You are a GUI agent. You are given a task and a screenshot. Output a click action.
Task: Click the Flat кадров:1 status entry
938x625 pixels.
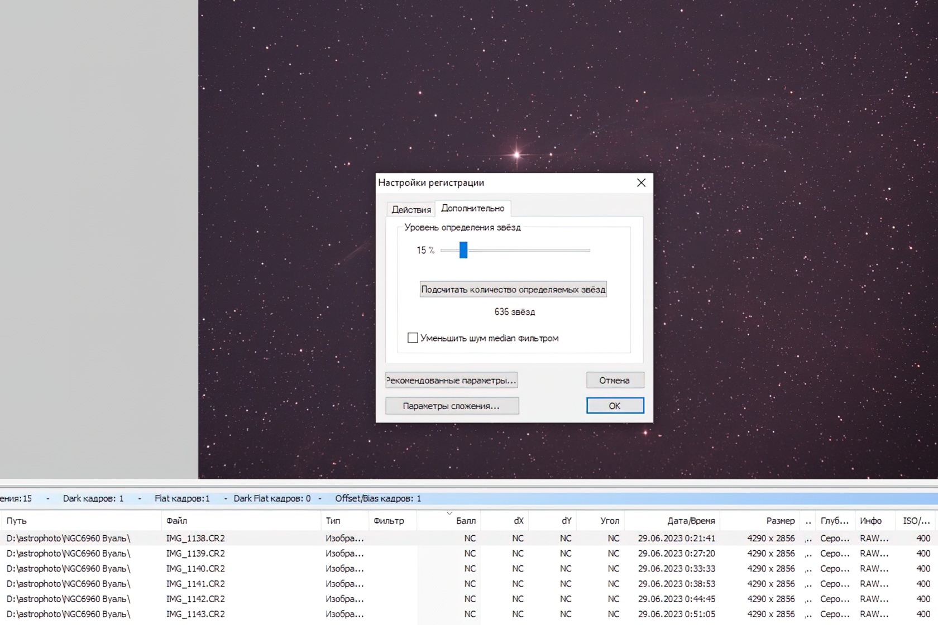(182, 498)
